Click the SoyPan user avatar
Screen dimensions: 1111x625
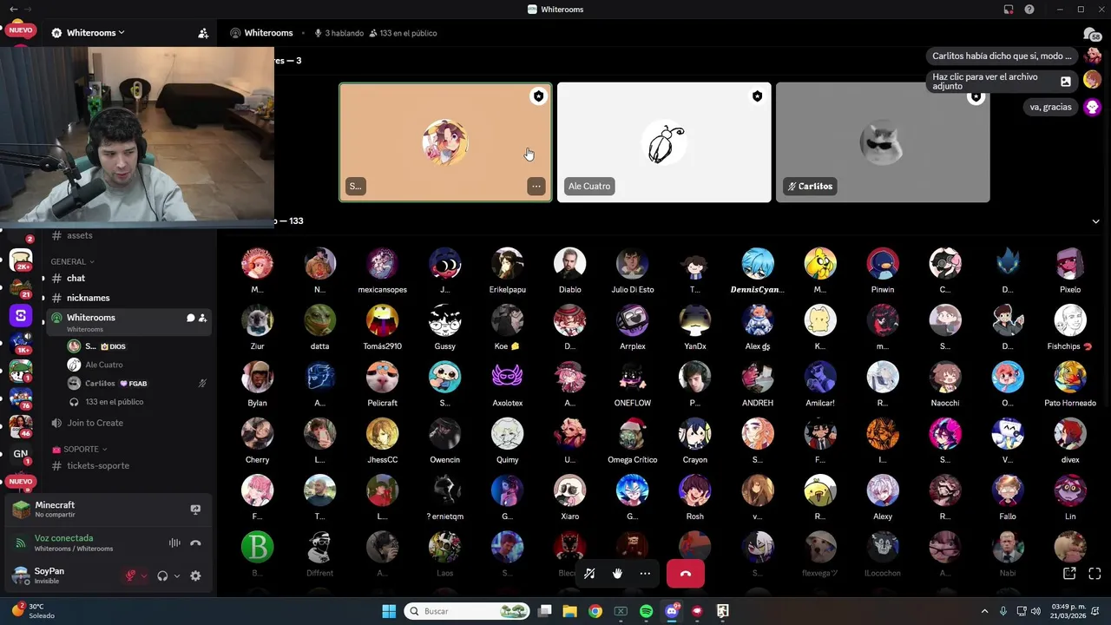pyautogui.click(x=20, y=575)
